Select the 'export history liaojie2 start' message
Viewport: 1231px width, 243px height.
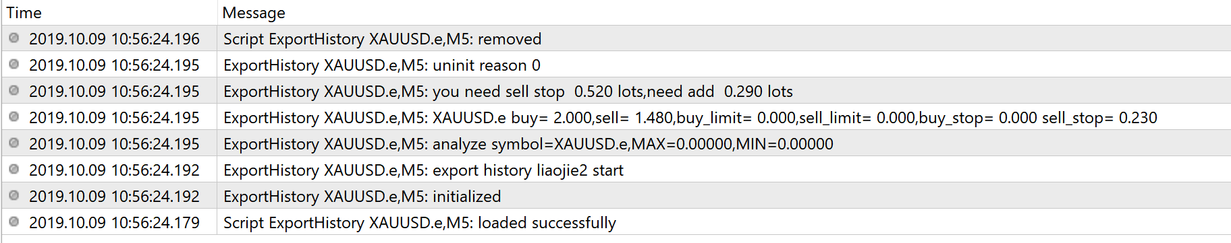[423, 170]
